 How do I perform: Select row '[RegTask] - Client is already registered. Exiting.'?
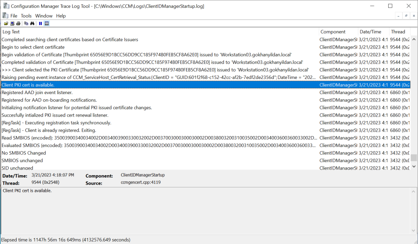pos(205,130)
